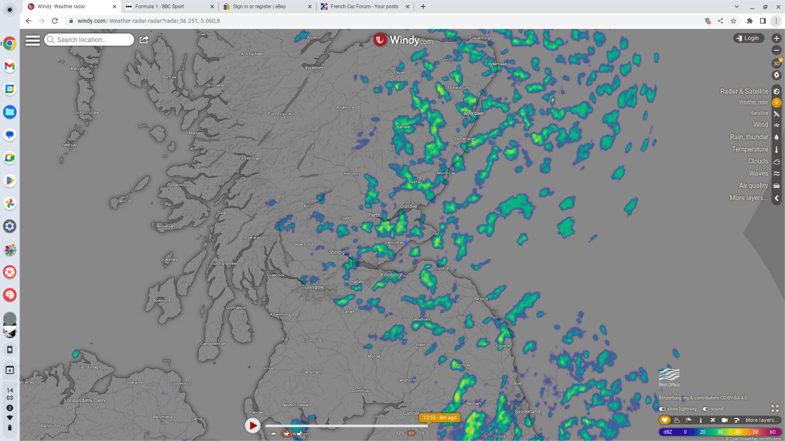The image size is (785, 441).
Task: Open the Windy hamburger menu
Action: [32, 40]
